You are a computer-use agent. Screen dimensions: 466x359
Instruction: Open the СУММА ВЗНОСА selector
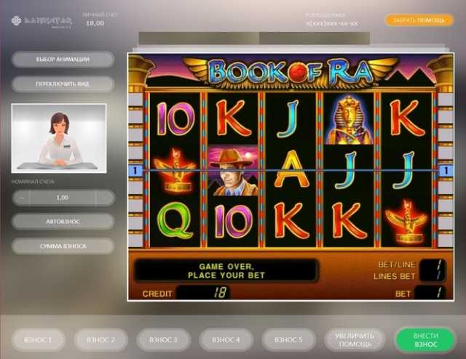[x=63, y=246]
